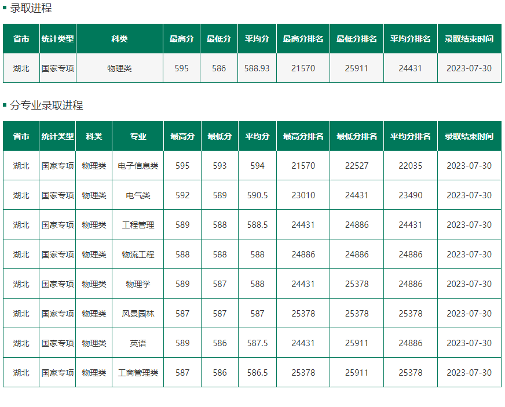The width and height of the screenshot is (505, 407).
Task: Click average score '588' in 物流工程 row
Action: [257, 255]
